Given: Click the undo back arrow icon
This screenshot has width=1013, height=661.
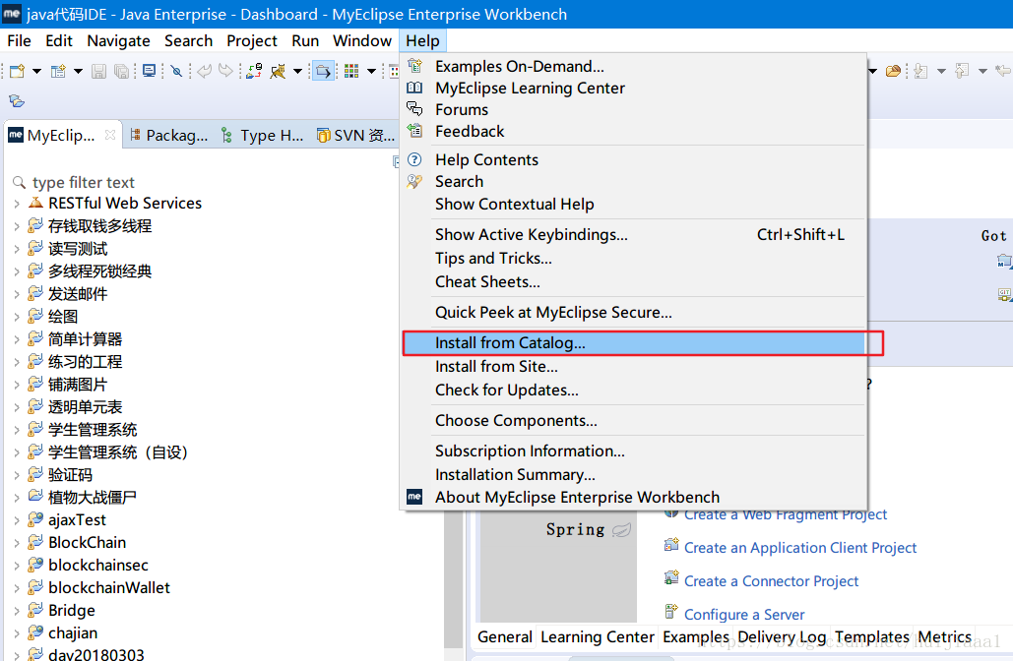Looking at the screenshot, I should [x=204, y=71].
